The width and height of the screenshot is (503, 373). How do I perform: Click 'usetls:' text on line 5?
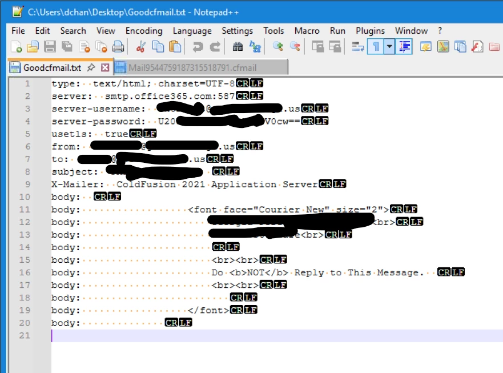pos(72,134)
